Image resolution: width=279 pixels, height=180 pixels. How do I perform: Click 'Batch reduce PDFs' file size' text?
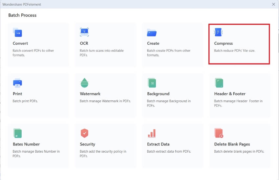pos(234,51)
